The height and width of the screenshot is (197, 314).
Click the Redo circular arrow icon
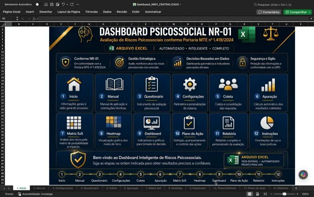coord(72,5)
